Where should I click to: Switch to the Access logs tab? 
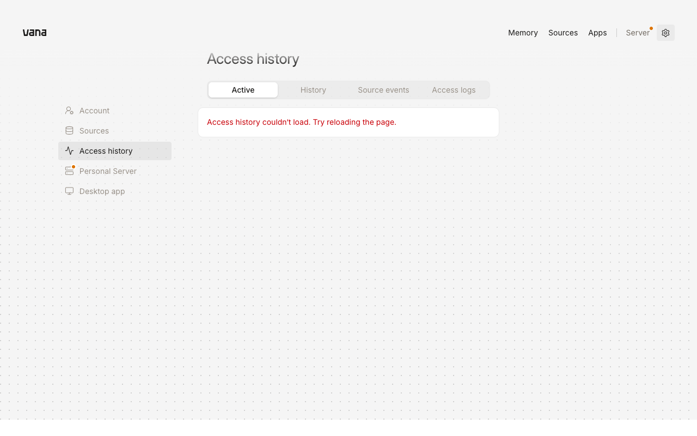454,90
